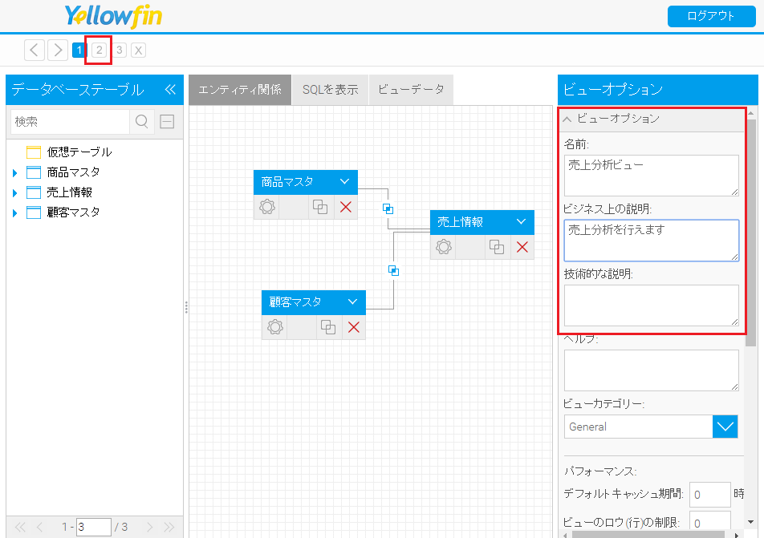Click copy icon on 売上情報 table

click(x=497, y=247)
